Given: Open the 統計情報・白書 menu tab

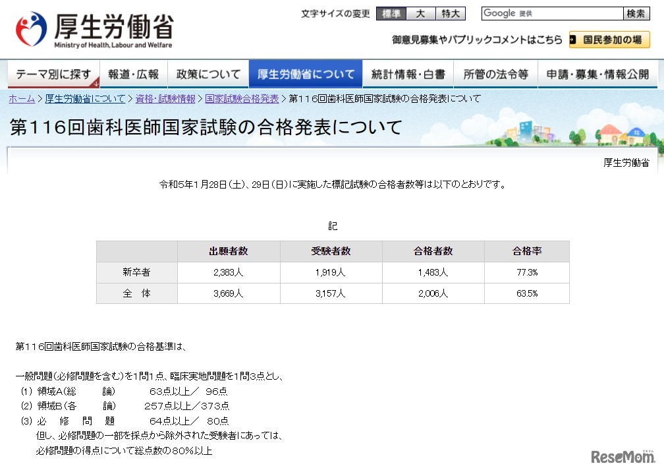Looking at the screenshot, I should [x=408, y=74].
